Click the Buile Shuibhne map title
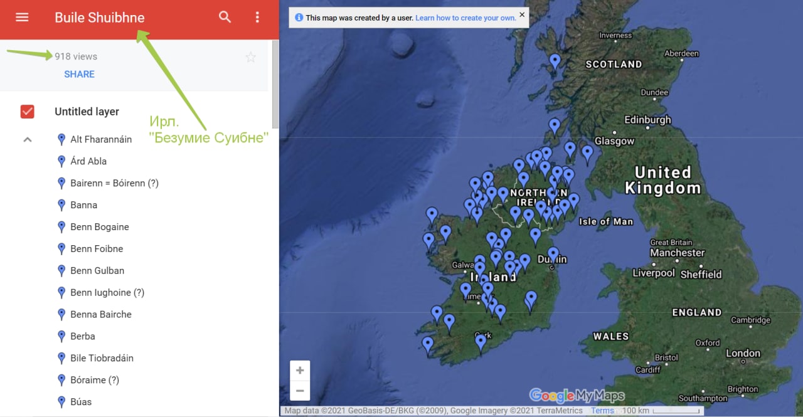The image size is (803, 417). coord(100,18)
